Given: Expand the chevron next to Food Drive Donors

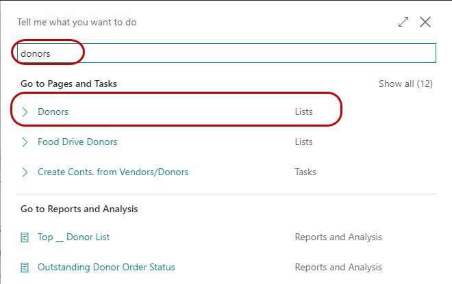Looking at the screenshot, I should tap(25, 142).
